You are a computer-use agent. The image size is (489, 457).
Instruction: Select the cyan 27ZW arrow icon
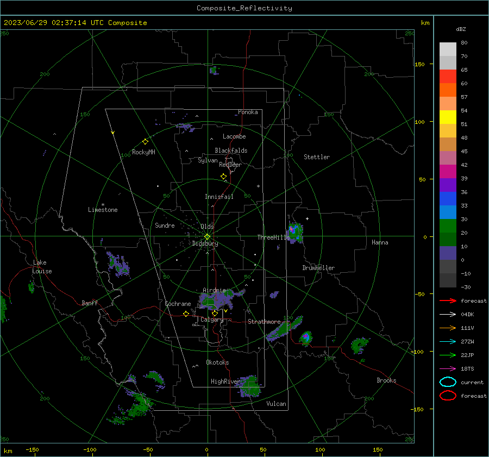tap(448, 342)
